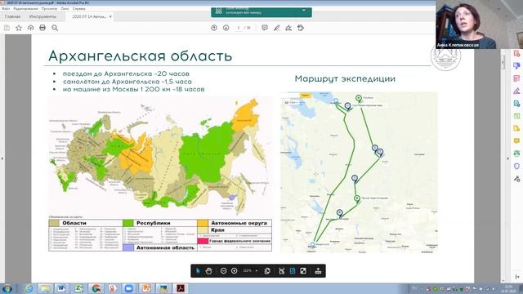
Task: Close the open PDF document tab
Action: pos(110,16)
